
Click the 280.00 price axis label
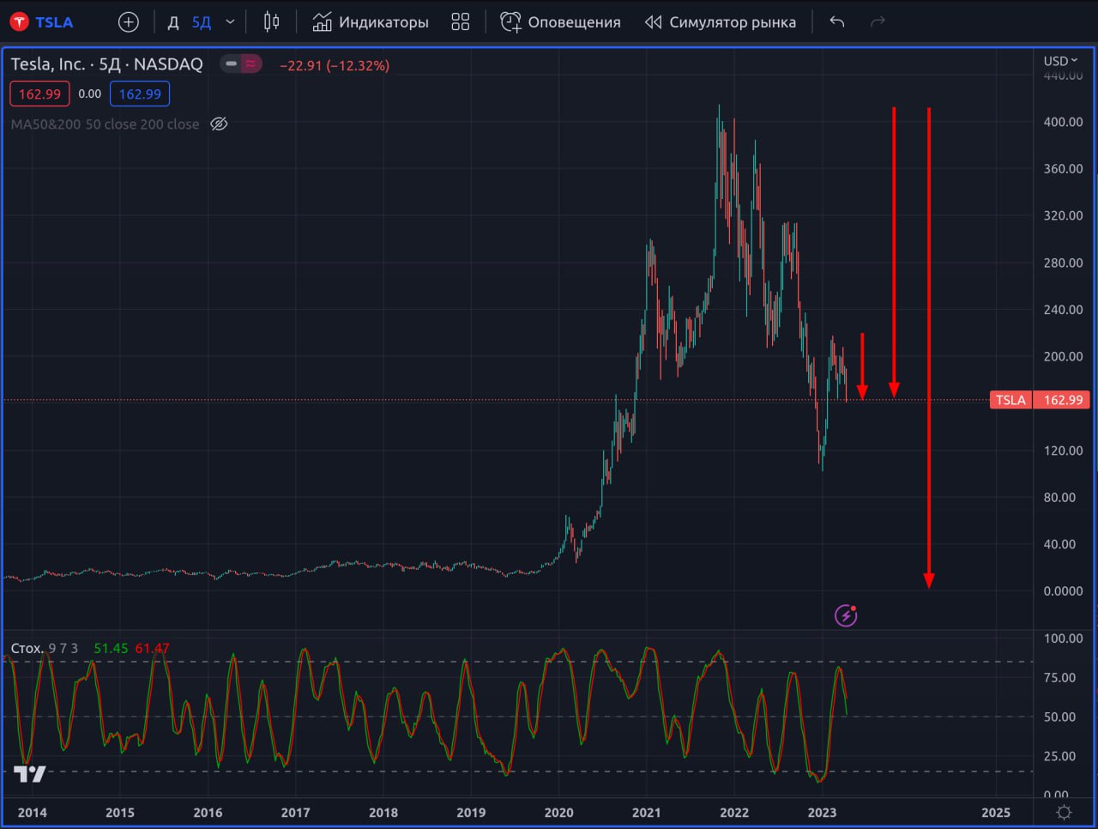point(1064,263)
